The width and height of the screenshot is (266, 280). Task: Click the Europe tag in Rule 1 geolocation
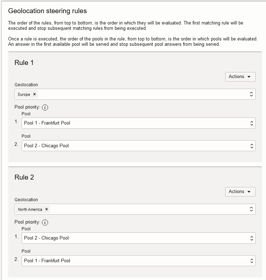(x=24, y=94)
